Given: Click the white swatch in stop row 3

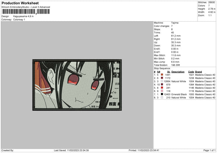Looking at the screenshot, I should 162,81.
